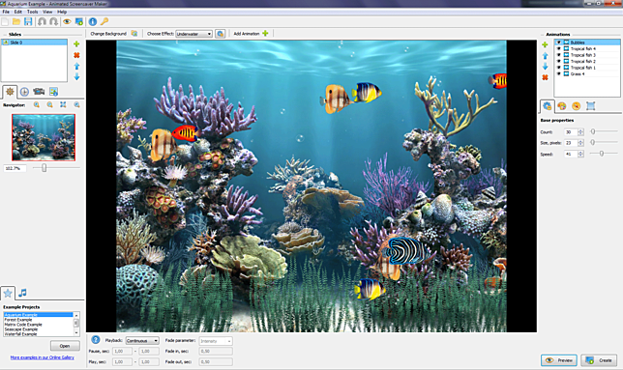Open the Fade parameter Intensity dropdown
The image size is (623, 370).
[216, 341]
